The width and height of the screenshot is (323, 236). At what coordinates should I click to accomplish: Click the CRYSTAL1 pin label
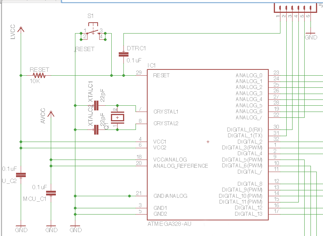pos(166,112)
